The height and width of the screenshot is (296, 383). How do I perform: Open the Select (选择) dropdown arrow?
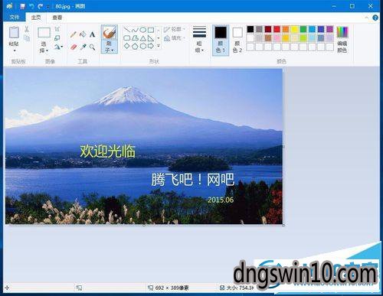(47, 50)
